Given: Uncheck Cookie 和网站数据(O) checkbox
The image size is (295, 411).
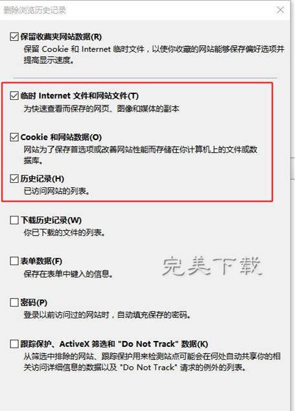Looking at the screenshot, I should point(14,137).
